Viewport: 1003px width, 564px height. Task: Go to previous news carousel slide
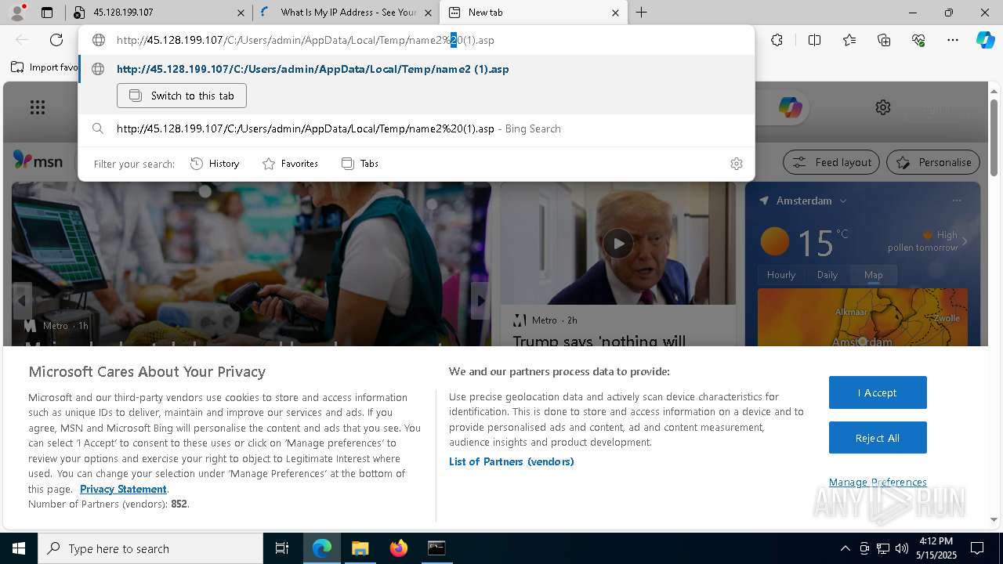[x=22, y=300]
